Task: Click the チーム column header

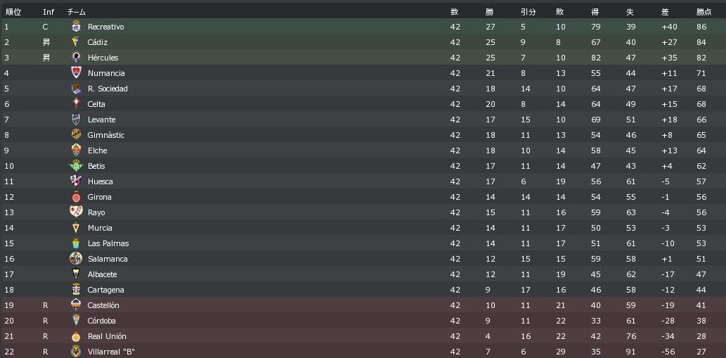Action: pyautogui.click(x=77, y=12)
